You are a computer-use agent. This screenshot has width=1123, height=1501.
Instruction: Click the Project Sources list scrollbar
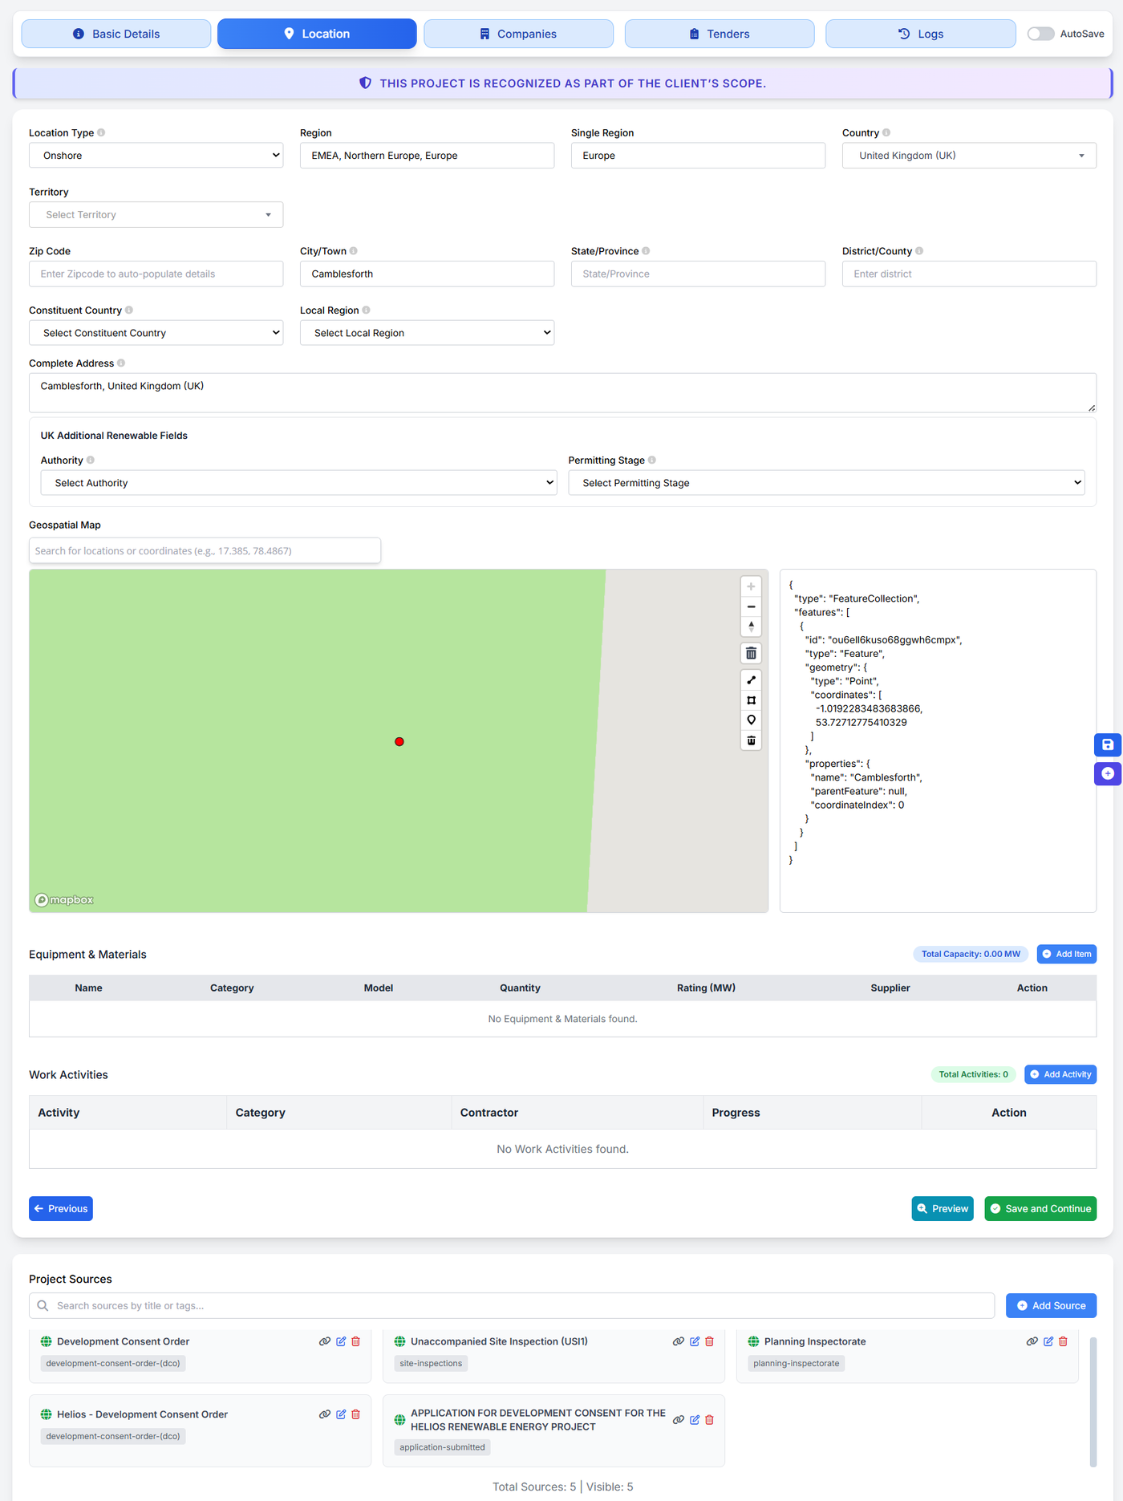coord(1093,1402)
